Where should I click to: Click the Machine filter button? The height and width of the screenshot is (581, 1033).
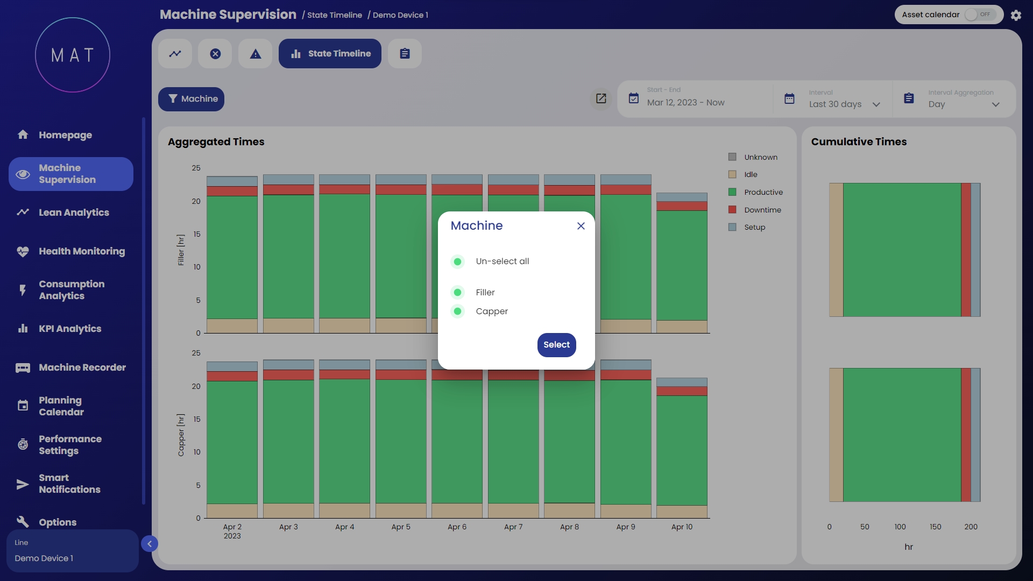click(191, 99)
